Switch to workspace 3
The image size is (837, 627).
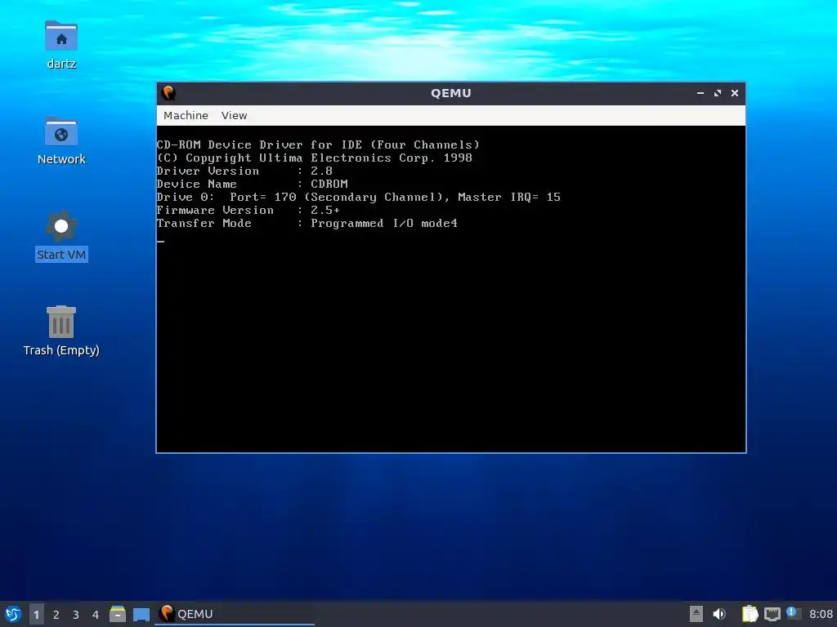pyautogui.click(x=76, y=614)
